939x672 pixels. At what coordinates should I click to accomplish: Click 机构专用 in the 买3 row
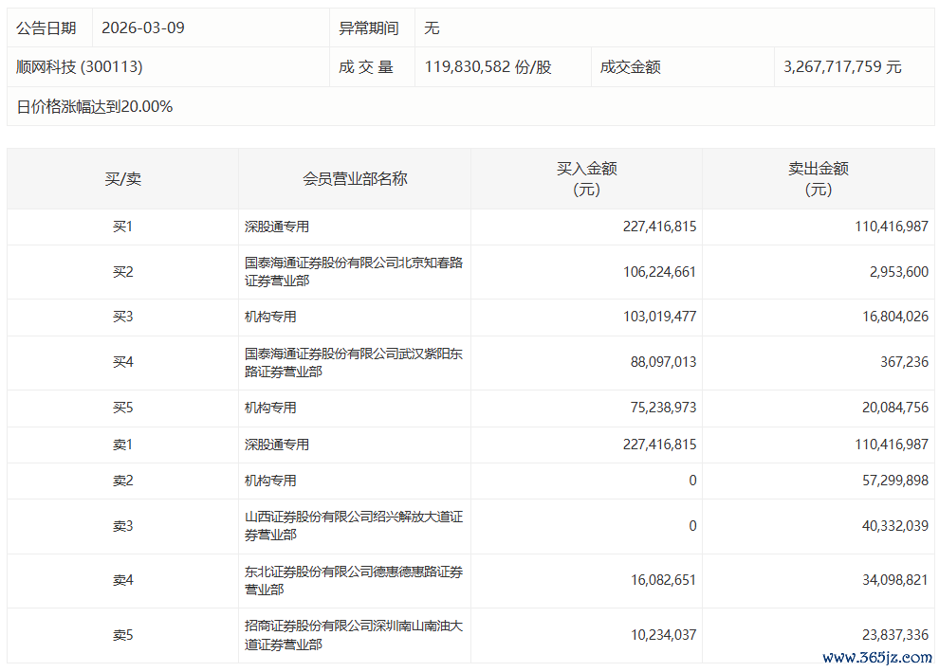point(270,317)
